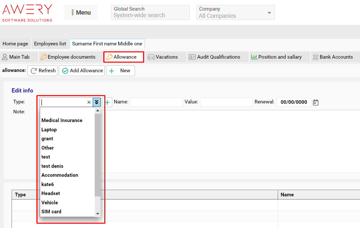This screenshot has height=228, width=360.
Task: Switch to Position and sallary tab
Action: (x=276, y=57)
